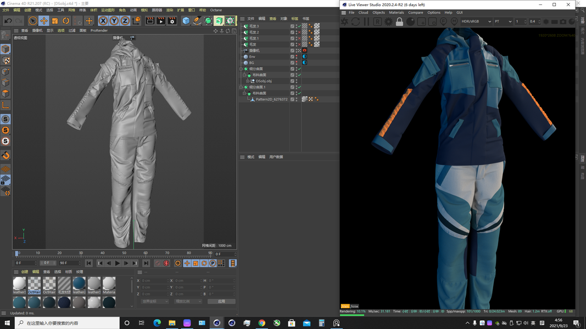This screenshot has width=586, height=329.
Task: Go to end of timeline
Action: pos(146,263)
